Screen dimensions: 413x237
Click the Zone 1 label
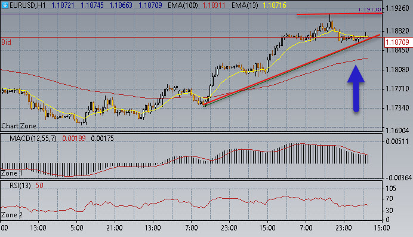(12, 173)
